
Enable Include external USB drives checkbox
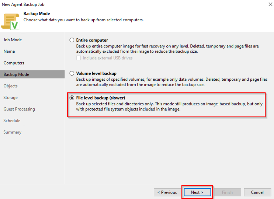point(78,58)
